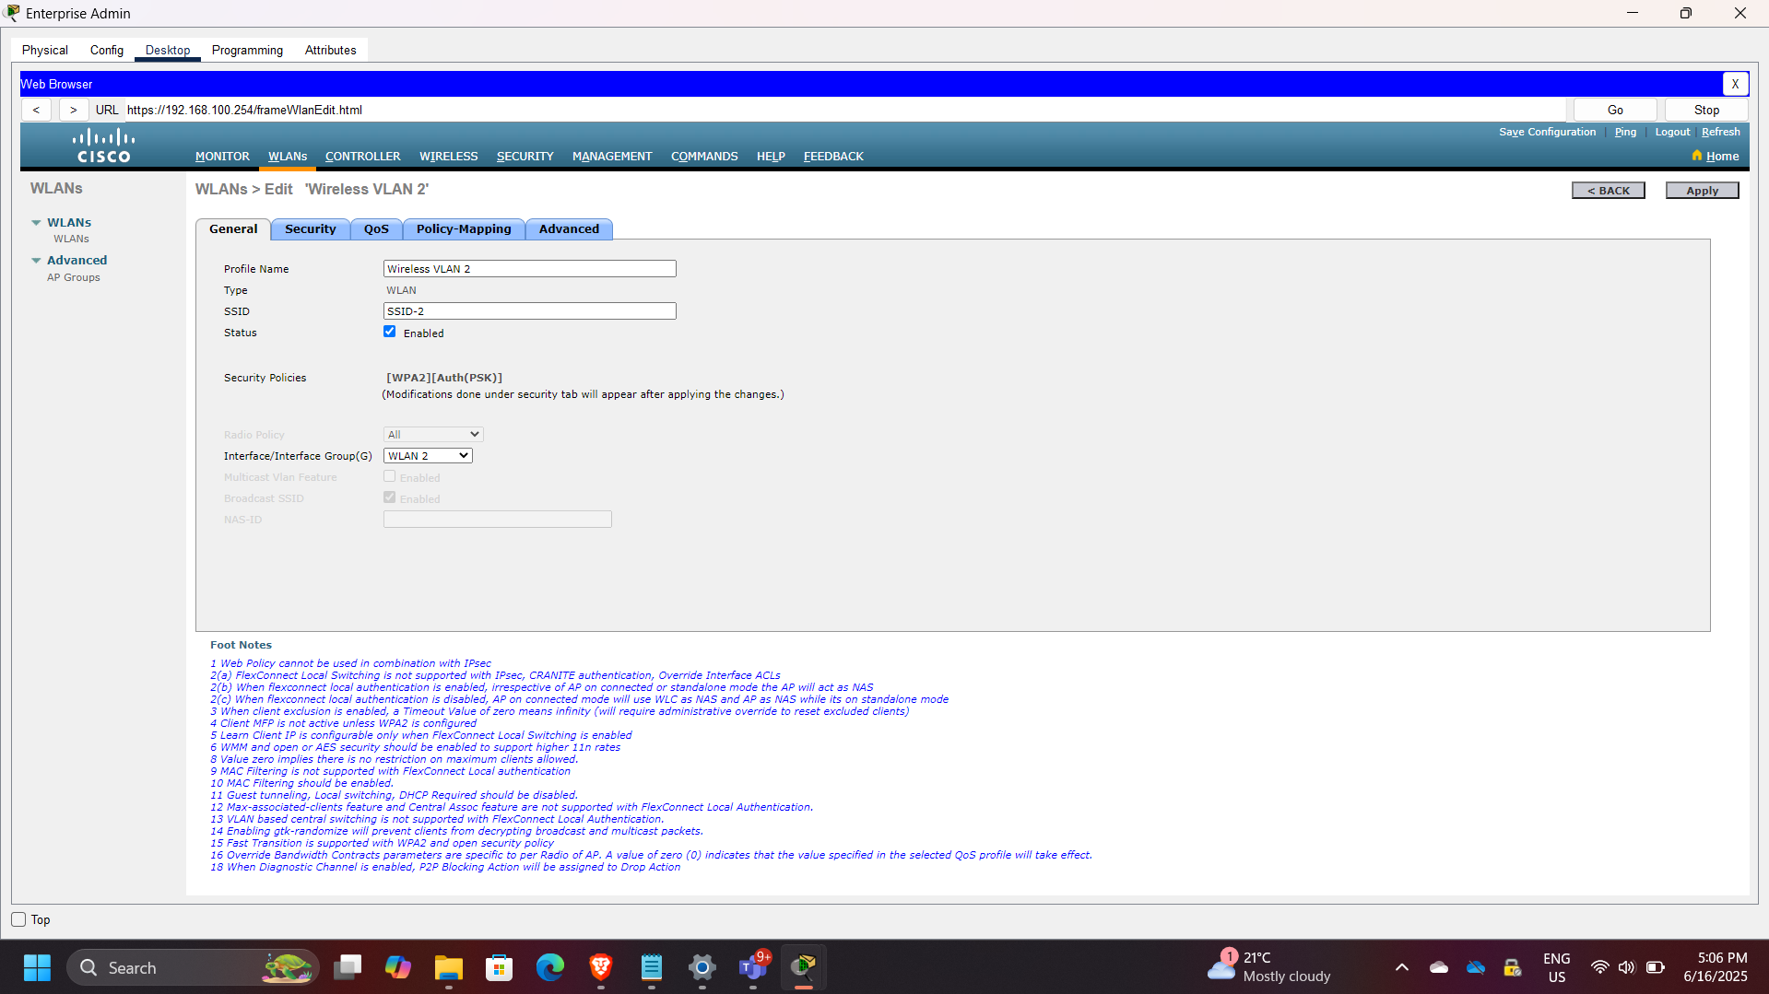Screen dimensions: 1769x994
Task: Open Microsoft Teams from the taskbar
Action: (x=752, y=967)
